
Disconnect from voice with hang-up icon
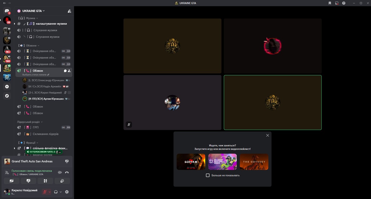pos(67,172)
